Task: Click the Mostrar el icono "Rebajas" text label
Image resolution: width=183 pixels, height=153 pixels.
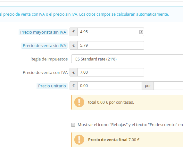Action: (x=130, y=125)
